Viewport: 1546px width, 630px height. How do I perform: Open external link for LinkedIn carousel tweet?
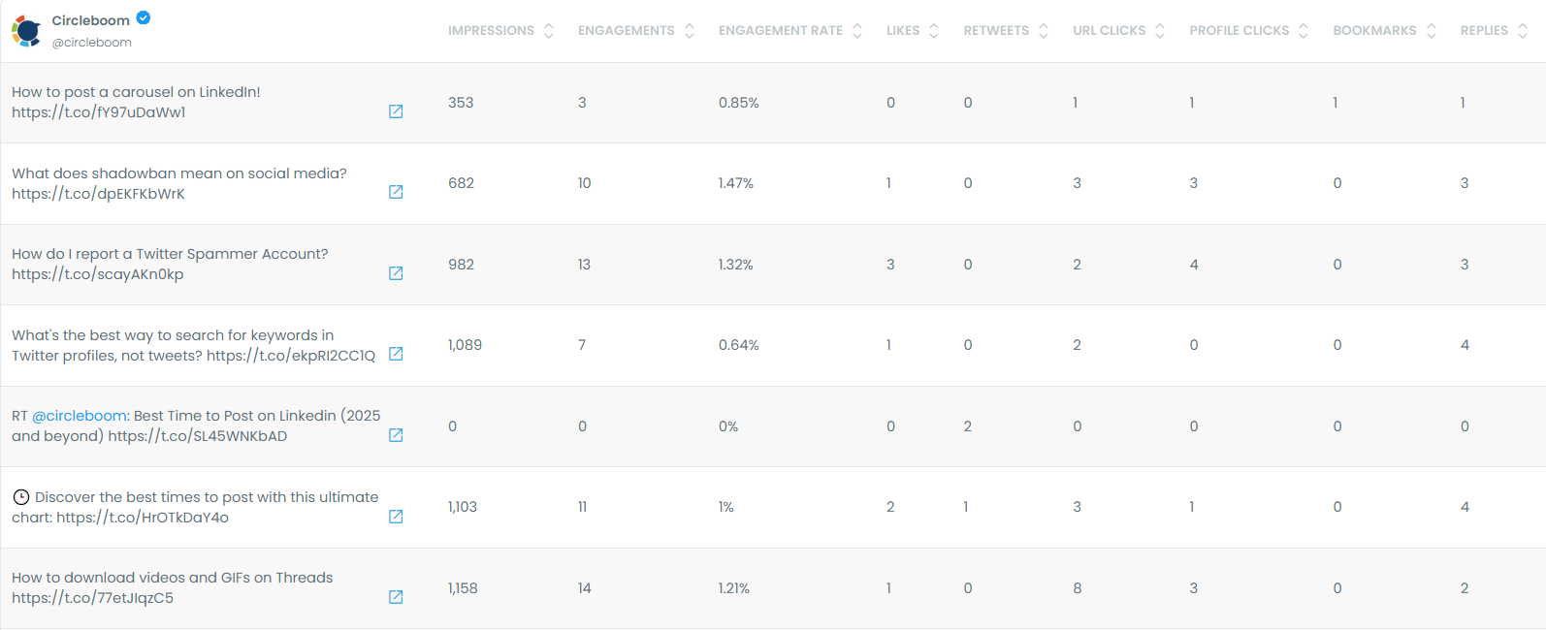396,111
